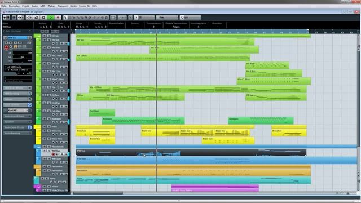Toggle Monitor button in the inspector
This screenshot has width=361, height=203.
[x=11, y=47]
